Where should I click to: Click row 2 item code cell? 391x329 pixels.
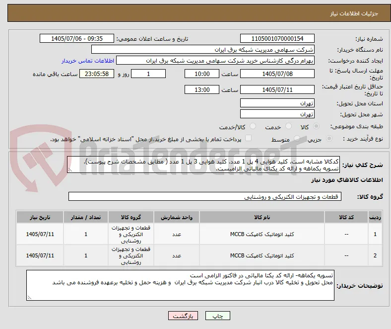pos(346,255)
